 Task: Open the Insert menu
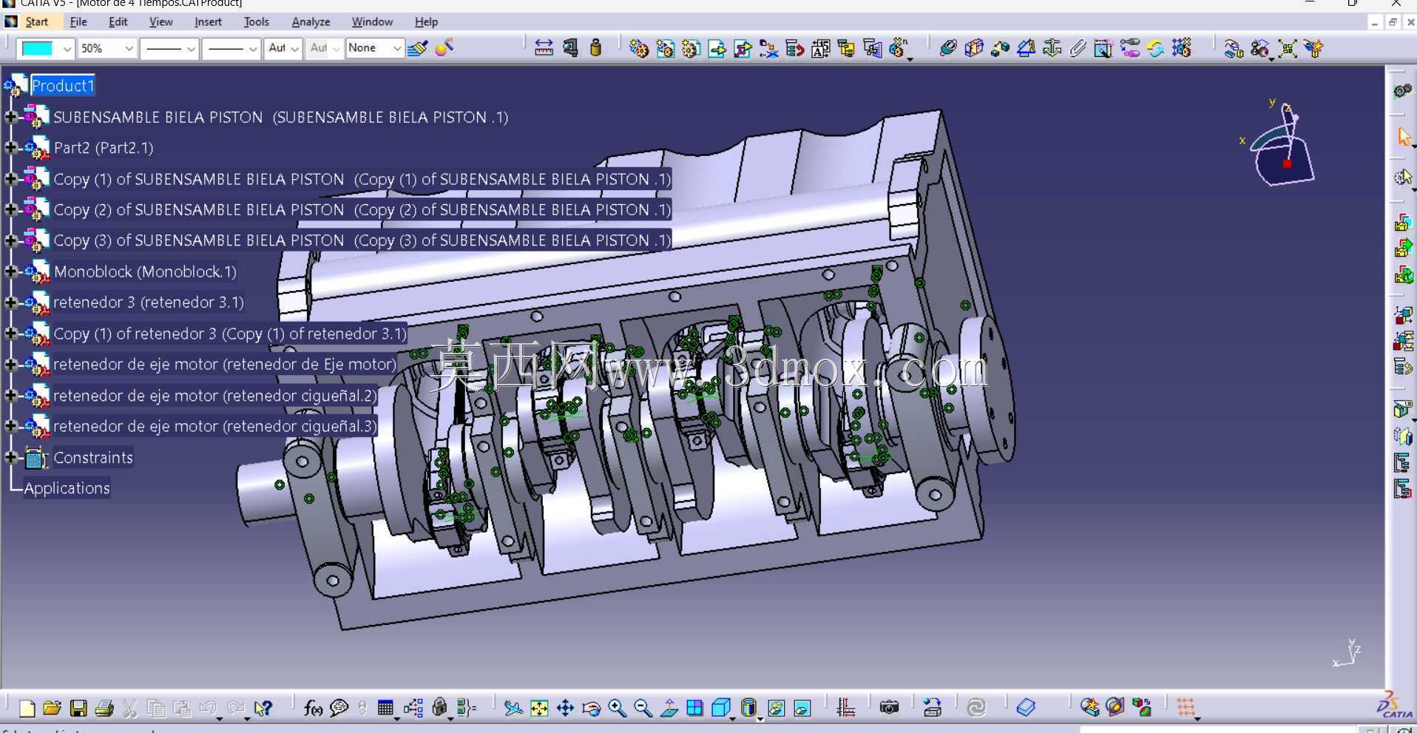click(x=208, y=22)
